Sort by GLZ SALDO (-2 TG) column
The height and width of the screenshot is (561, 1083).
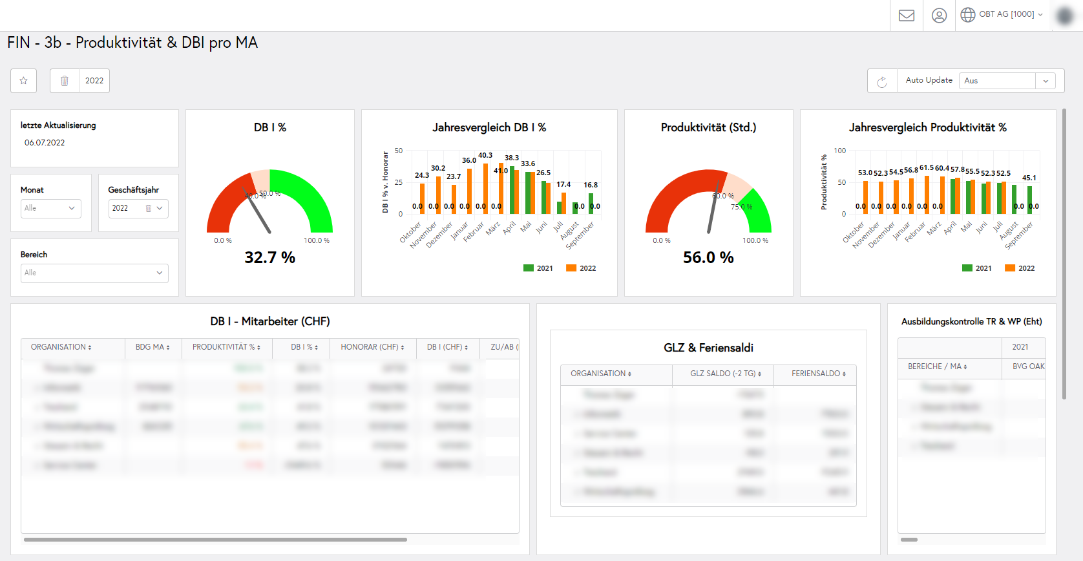point(725,374)
